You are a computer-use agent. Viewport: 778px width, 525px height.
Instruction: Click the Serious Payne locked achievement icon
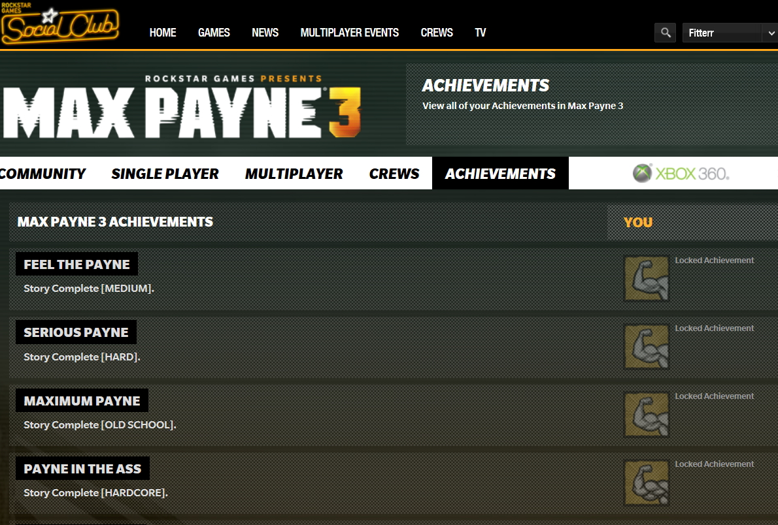647,347
